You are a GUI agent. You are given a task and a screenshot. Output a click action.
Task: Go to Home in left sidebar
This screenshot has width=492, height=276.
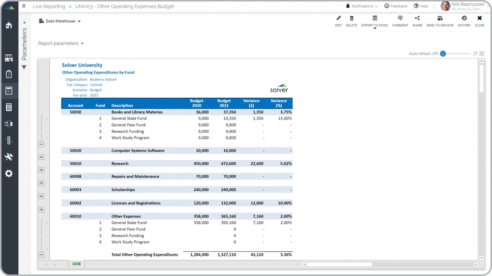pyautogui.click(x=9, y=25)
